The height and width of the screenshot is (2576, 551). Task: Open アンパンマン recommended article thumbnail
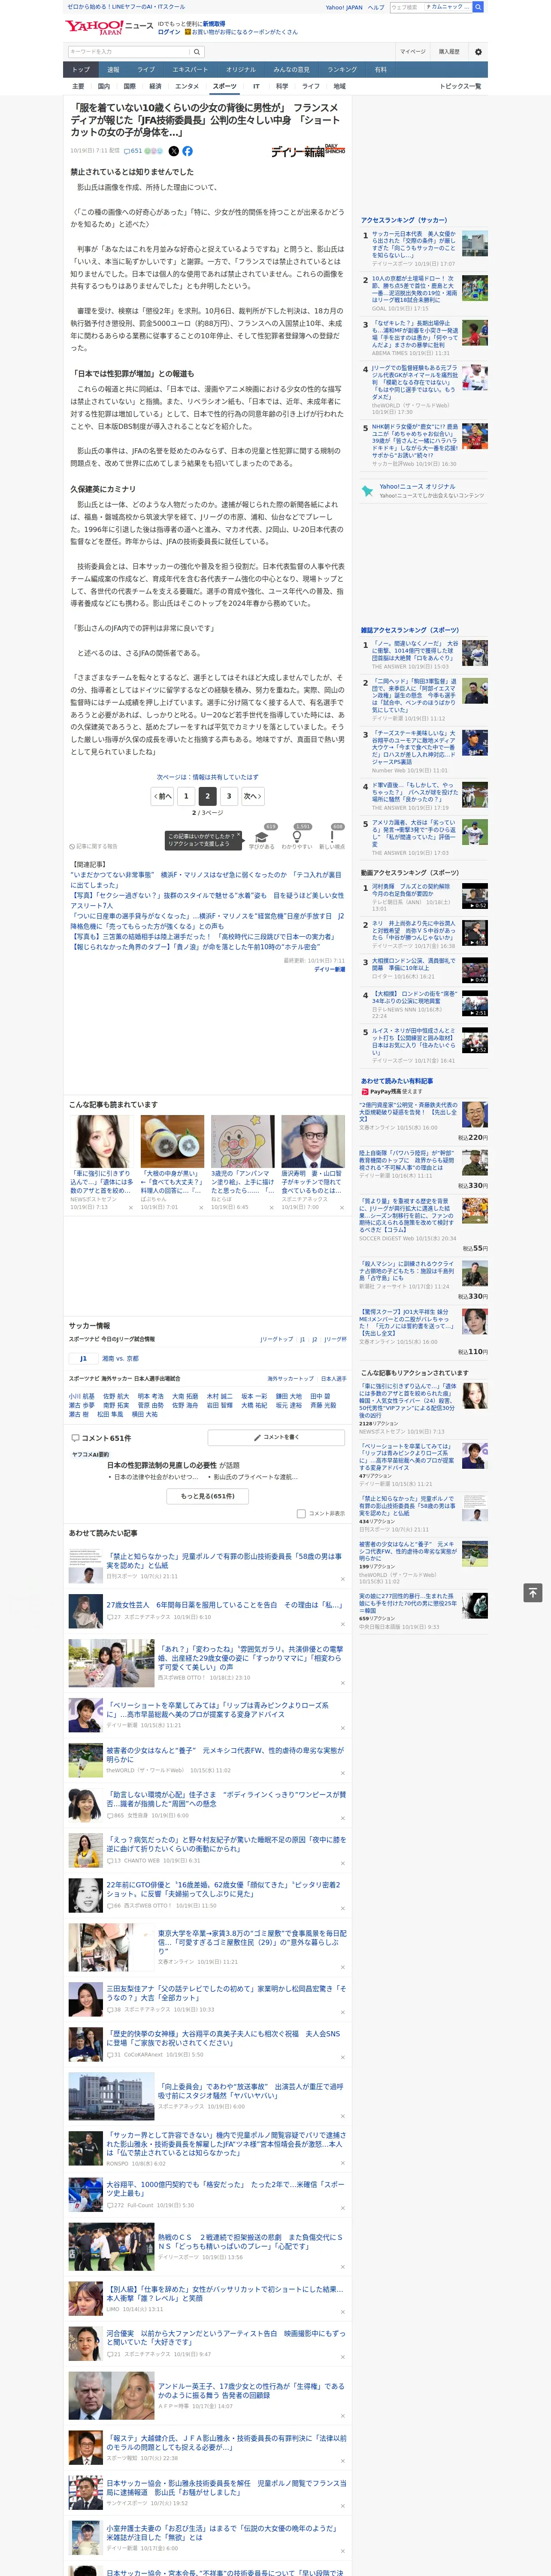tap(242, 1141)
